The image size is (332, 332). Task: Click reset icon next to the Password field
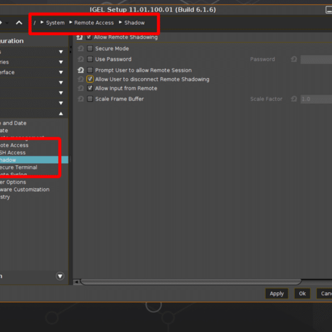pos(294,59)
